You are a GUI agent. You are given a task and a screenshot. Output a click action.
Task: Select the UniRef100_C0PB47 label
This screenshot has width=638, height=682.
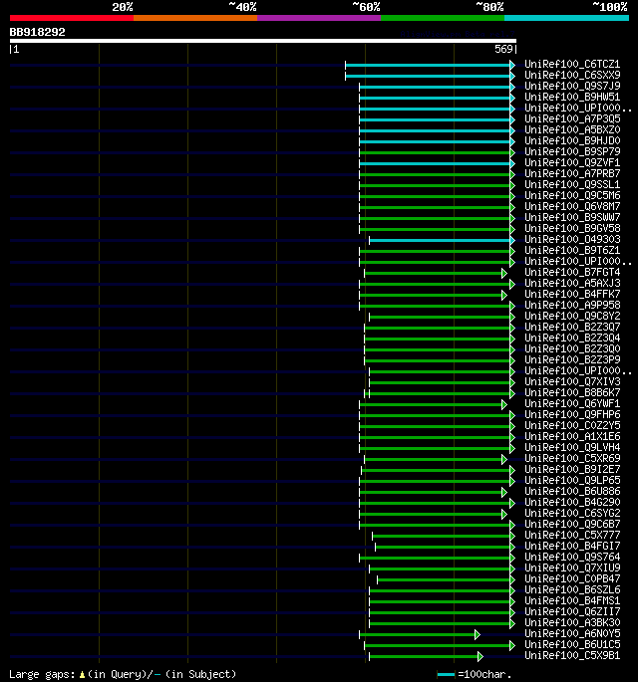(572, 578)
